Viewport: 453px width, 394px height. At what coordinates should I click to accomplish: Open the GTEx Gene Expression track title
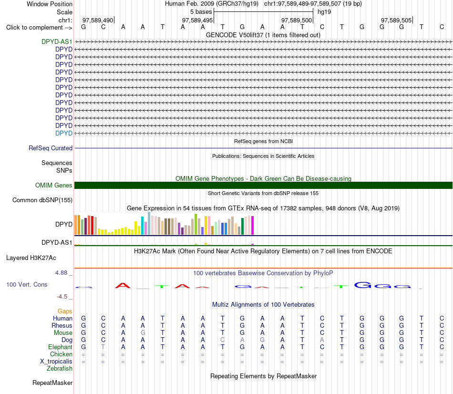(263, 208)
